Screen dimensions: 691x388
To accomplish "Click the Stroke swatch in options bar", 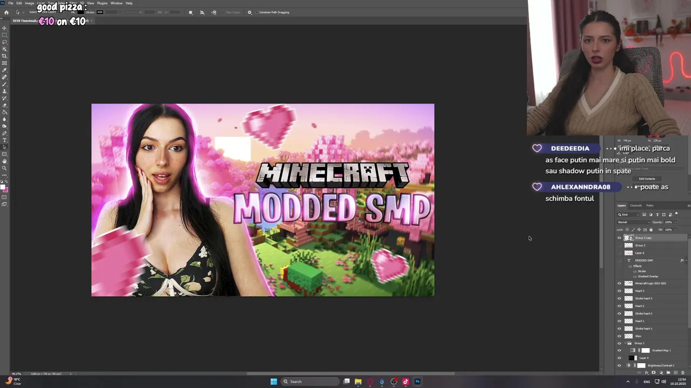I will pos(100,12).
